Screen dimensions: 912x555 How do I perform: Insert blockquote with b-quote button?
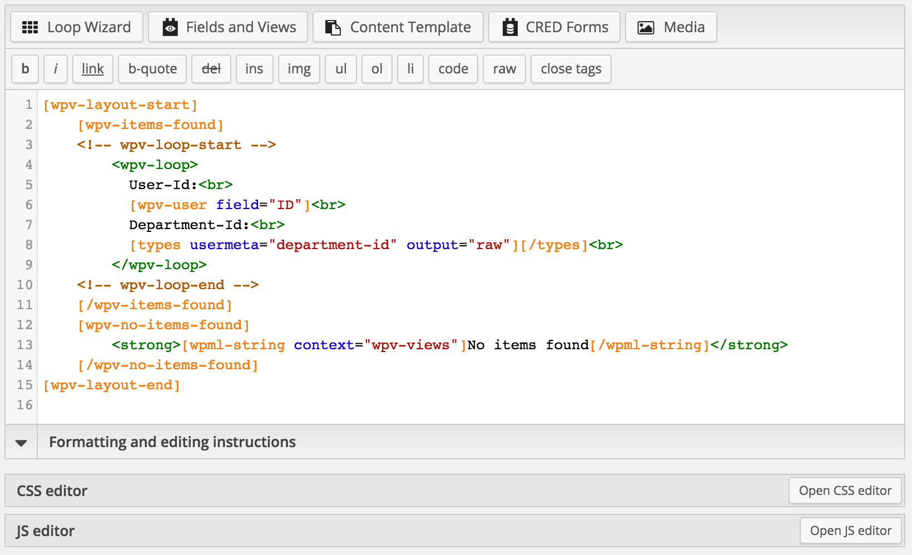[x=152, y=69]
